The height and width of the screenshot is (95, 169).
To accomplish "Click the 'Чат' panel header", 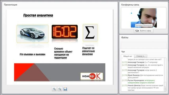I will (123, 52).
